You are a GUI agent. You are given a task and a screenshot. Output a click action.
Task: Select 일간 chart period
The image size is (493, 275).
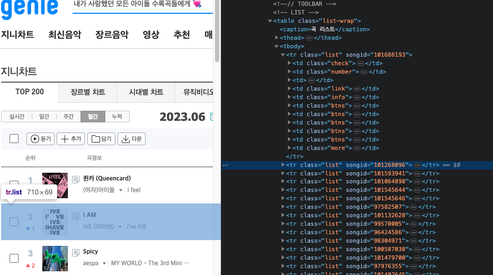tap(44, 117)
